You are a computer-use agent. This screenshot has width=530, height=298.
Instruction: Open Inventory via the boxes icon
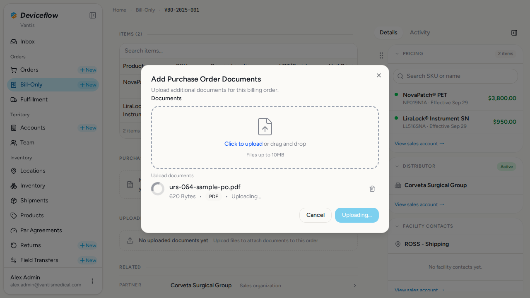(14, 186)
